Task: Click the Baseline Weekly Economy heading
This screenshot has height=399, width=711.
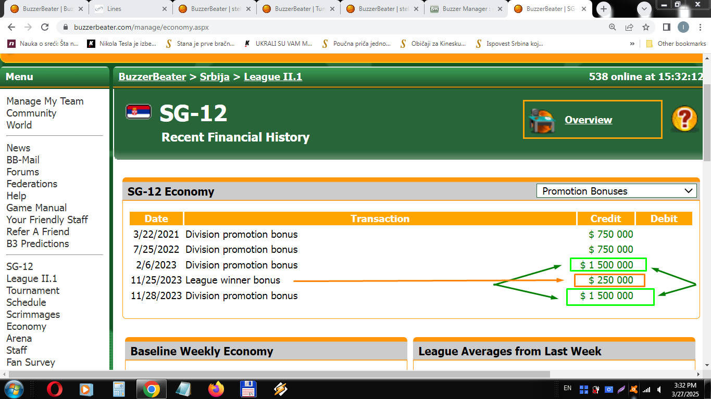Action: (202, 351)
